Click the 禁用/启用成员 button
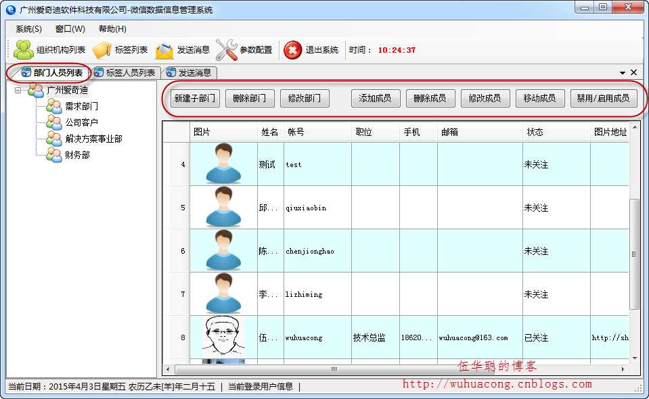Image resolution: width=649 pixels, height=399 pixels. tap(604, 99)
